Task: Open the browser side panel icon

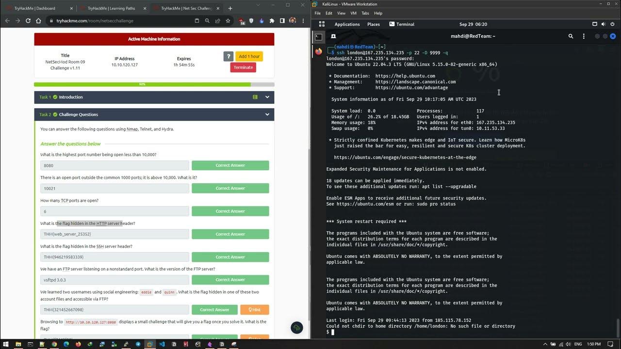Action: [x=282, y=21]
